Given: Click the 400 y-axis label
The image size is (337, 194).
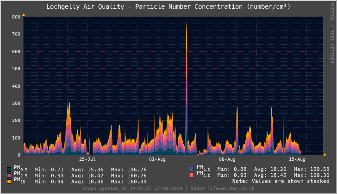Looking at the screenshot, I should point(16,86).
